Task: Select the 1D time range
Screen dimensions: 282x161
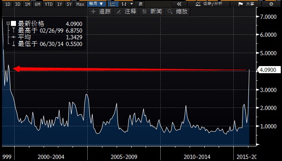Action: pos(8,4)
